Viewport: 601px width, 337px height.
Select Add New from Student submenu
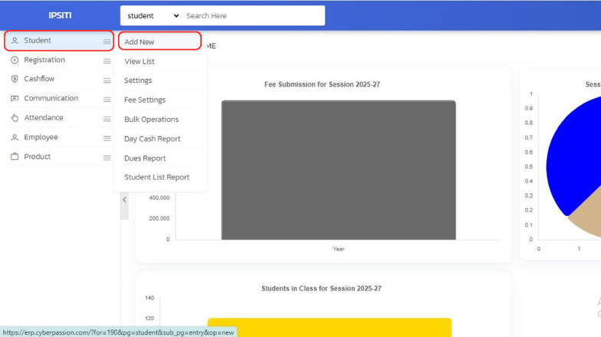tap(140, 42)
